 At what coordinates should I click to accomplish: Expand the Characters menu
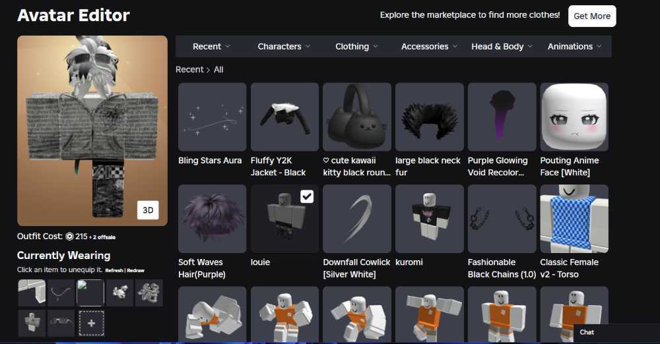pos(284,46)
